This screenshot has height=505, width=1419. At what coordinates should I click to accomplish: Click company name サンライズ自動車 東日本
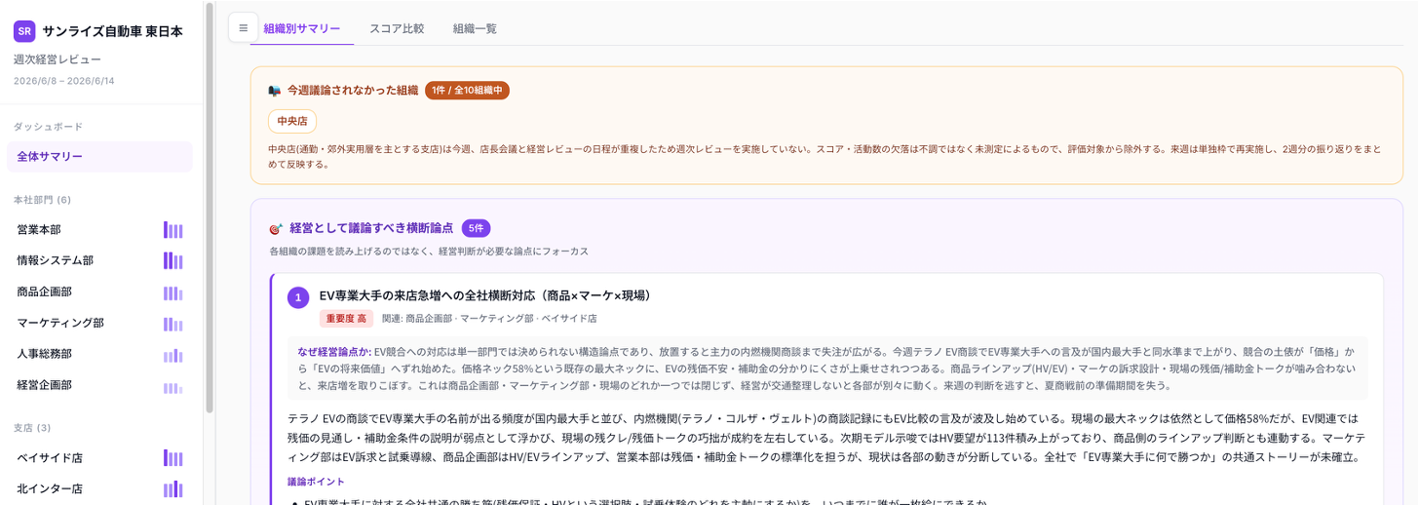[112, 31]
